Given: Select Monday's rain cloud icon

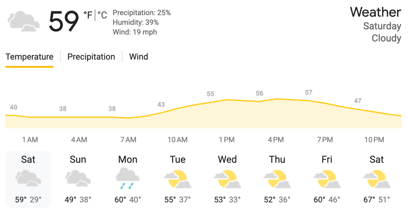Looking at the screenshot, I should point(128,178).
